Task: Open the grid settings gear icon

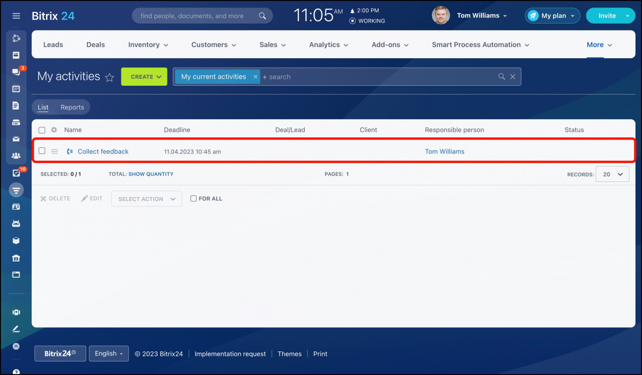Action: [x=54, y=130]
